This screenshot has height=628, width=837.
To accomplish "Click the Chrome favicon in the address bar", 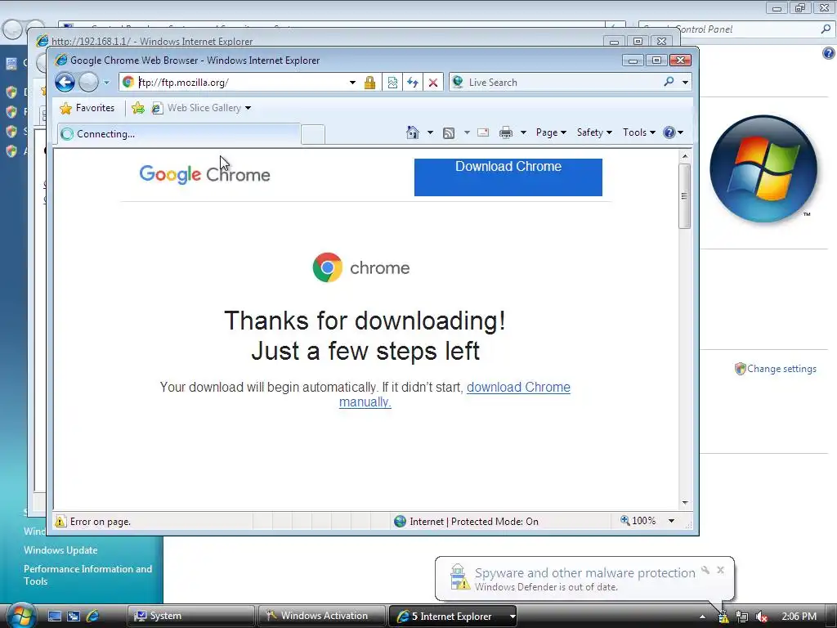I will pos(128,83).
